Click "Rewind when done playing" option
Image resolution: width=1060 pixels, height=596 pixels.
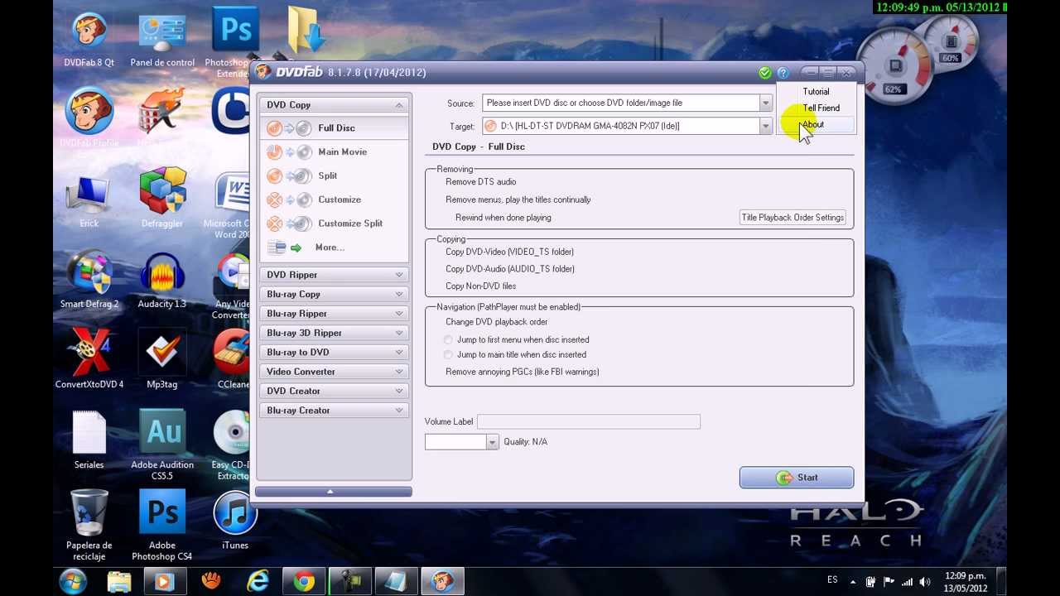tap(503, 218)
